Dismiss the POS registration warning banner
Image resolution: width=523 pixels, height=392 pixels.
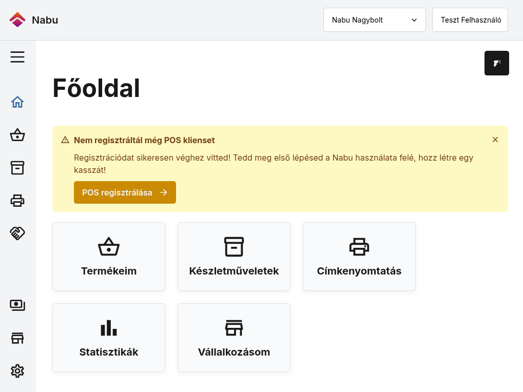[x=495, y=140]
